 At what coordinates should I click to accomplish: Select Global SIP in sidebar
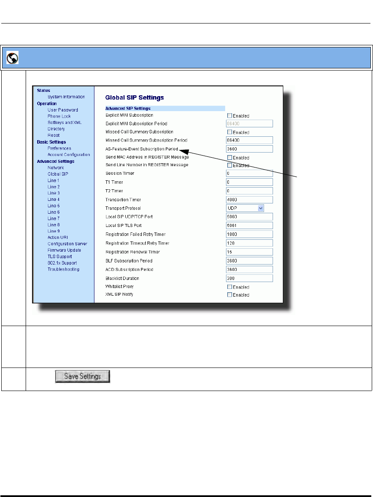[x=58, y=174]
